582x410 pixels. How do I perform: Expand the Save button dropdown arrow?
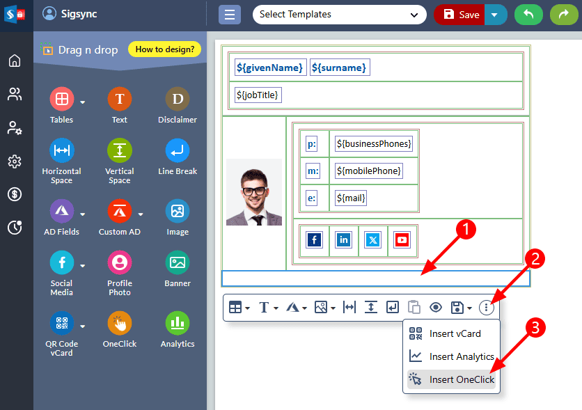point(494,15)
